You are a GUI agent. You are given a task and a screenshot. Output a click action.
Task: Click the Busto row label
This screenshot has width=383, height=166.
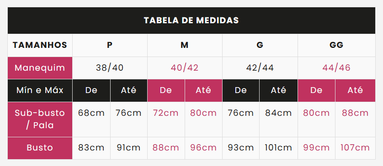[40, 148]
